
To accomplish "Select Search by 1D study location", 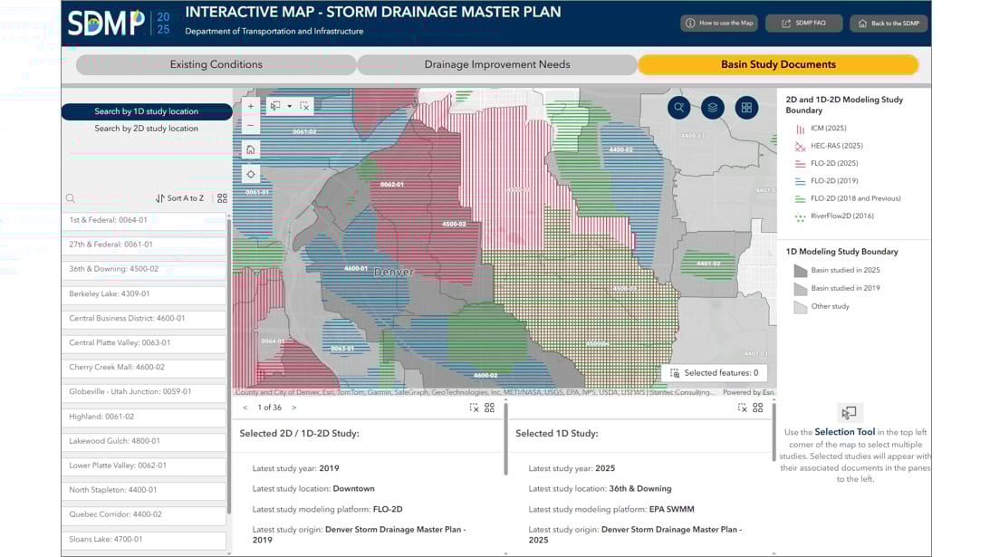I will tap(147, 111).
